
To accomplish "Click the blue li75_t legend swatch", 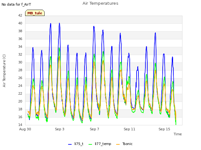I will click(x=70, y=144).
